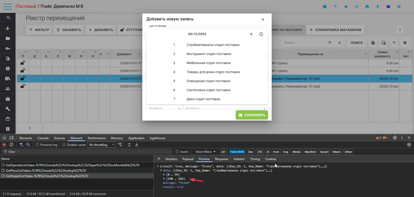The height and width of the screenshot is (197, 414).
Task: Switch to the Response tab
Action: tap(222, 159)
